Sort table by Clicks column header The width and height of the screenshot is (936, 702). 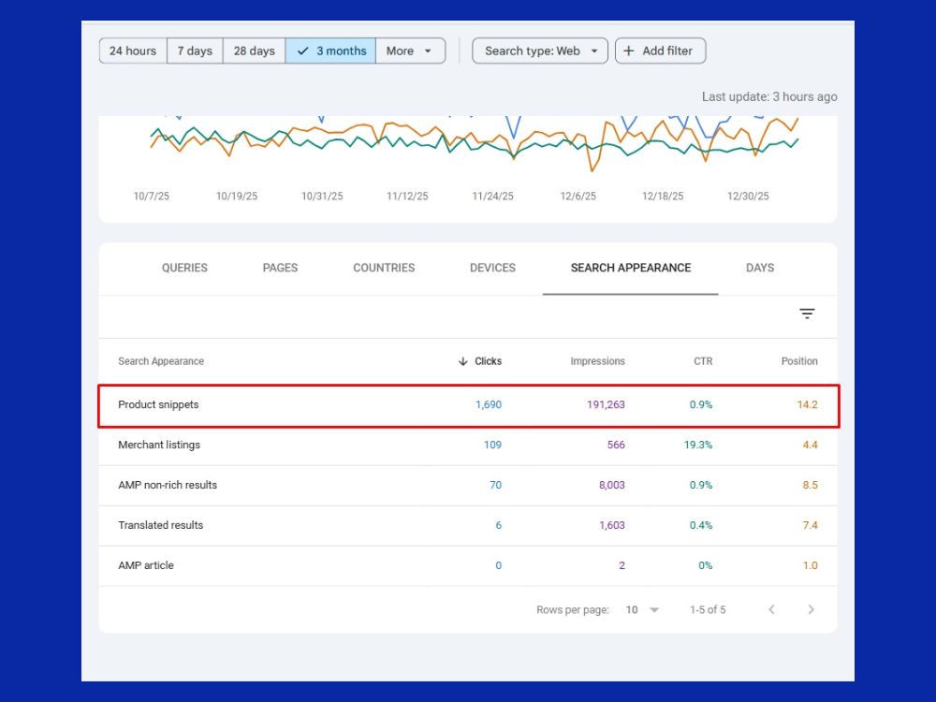[480, 361]
